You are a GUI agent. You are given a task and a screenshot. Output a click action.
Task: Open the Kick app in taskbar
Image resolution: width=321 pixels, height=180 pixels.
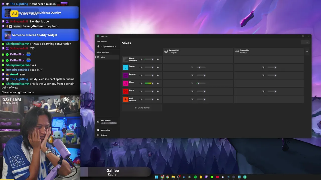tap(212, 177)
